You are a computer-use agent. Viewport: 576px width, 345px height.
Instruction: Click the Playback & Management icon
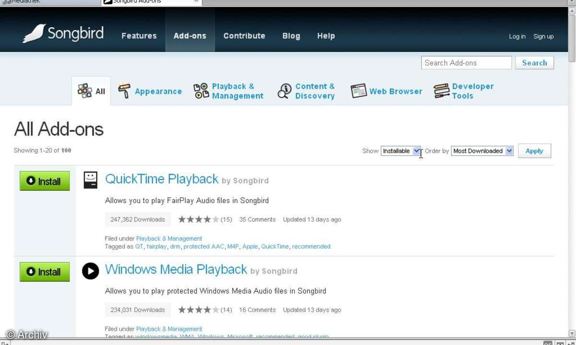(201, 91)
